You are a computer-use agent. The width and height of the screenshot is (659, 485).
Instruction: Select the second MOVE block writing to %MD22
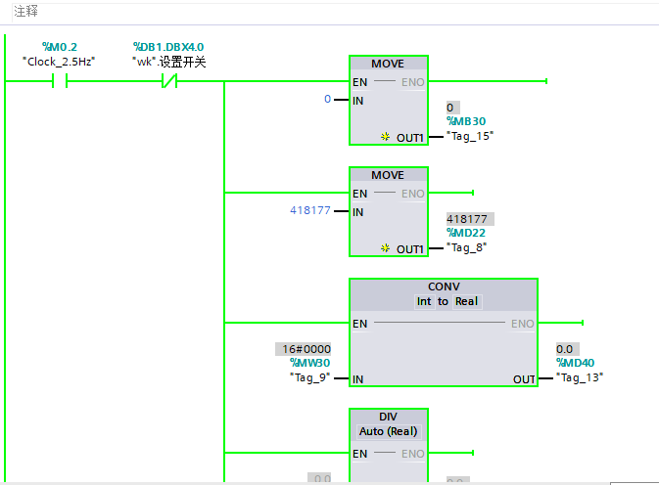tap(387, 175)
